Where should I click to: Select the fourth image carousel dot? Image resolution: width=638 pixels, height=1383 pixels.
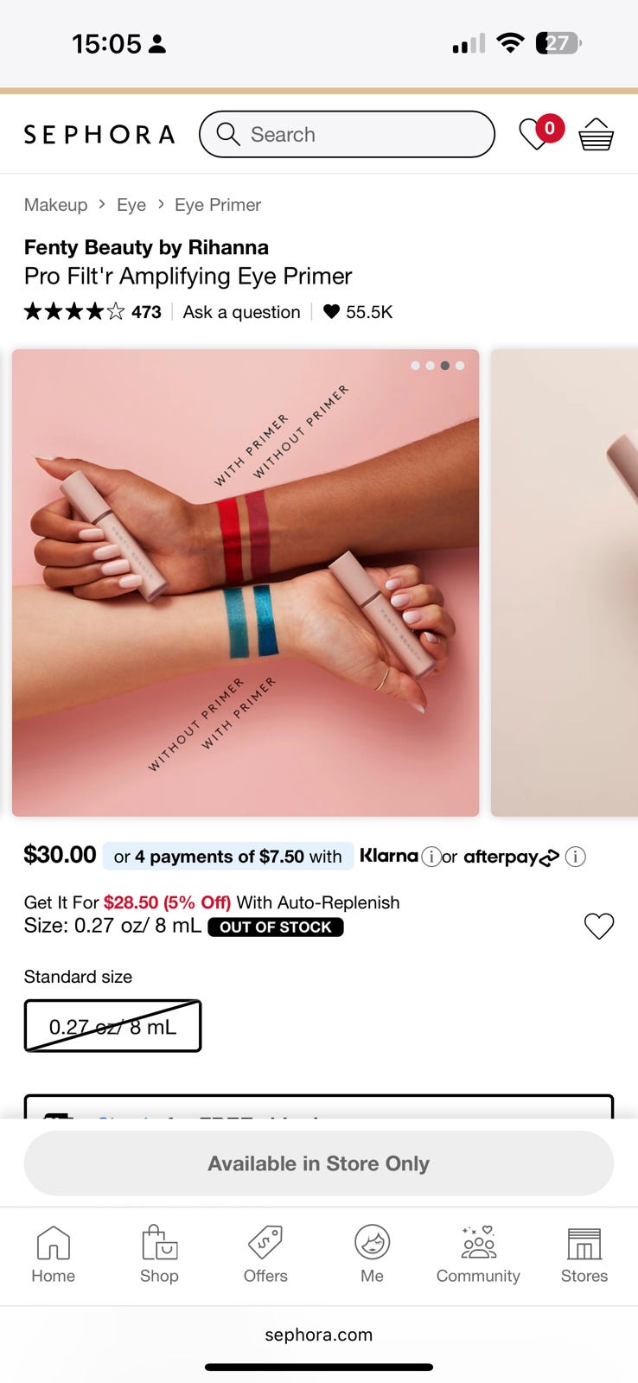pyautogui.click(x=460, y=366)
